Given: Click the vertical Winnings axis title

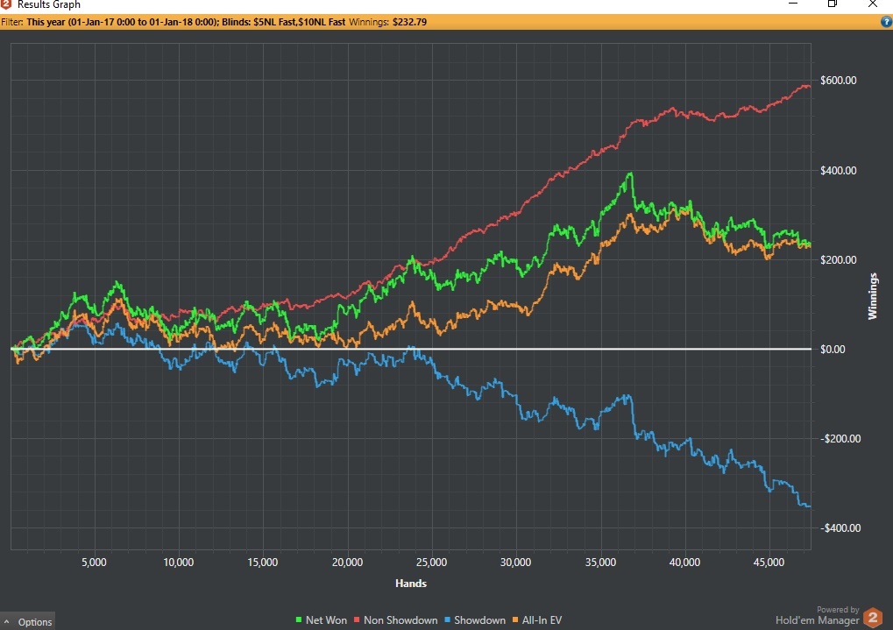Looking at the screenshot, I should pyautogui.click(x=873, y=296).
